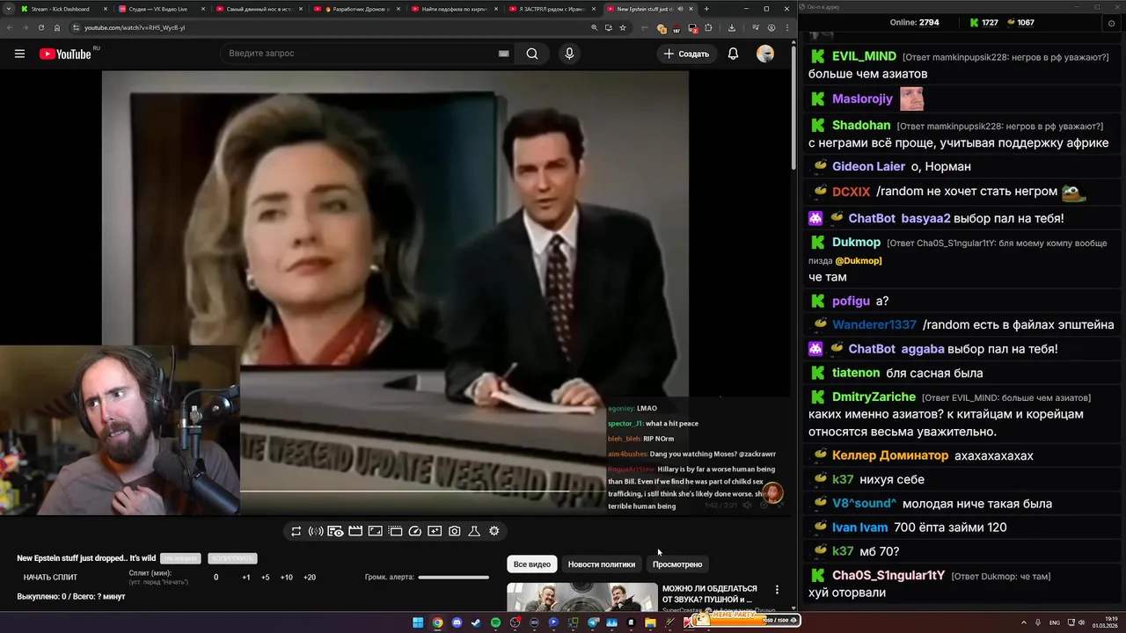Click username EVIL_MIND in chat
Viewport: 1126px width, 633px height.
(864, 56)
